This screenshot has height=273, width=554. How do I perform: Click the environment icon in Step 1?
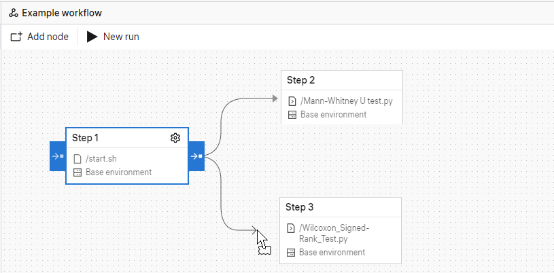pos(77,172)
